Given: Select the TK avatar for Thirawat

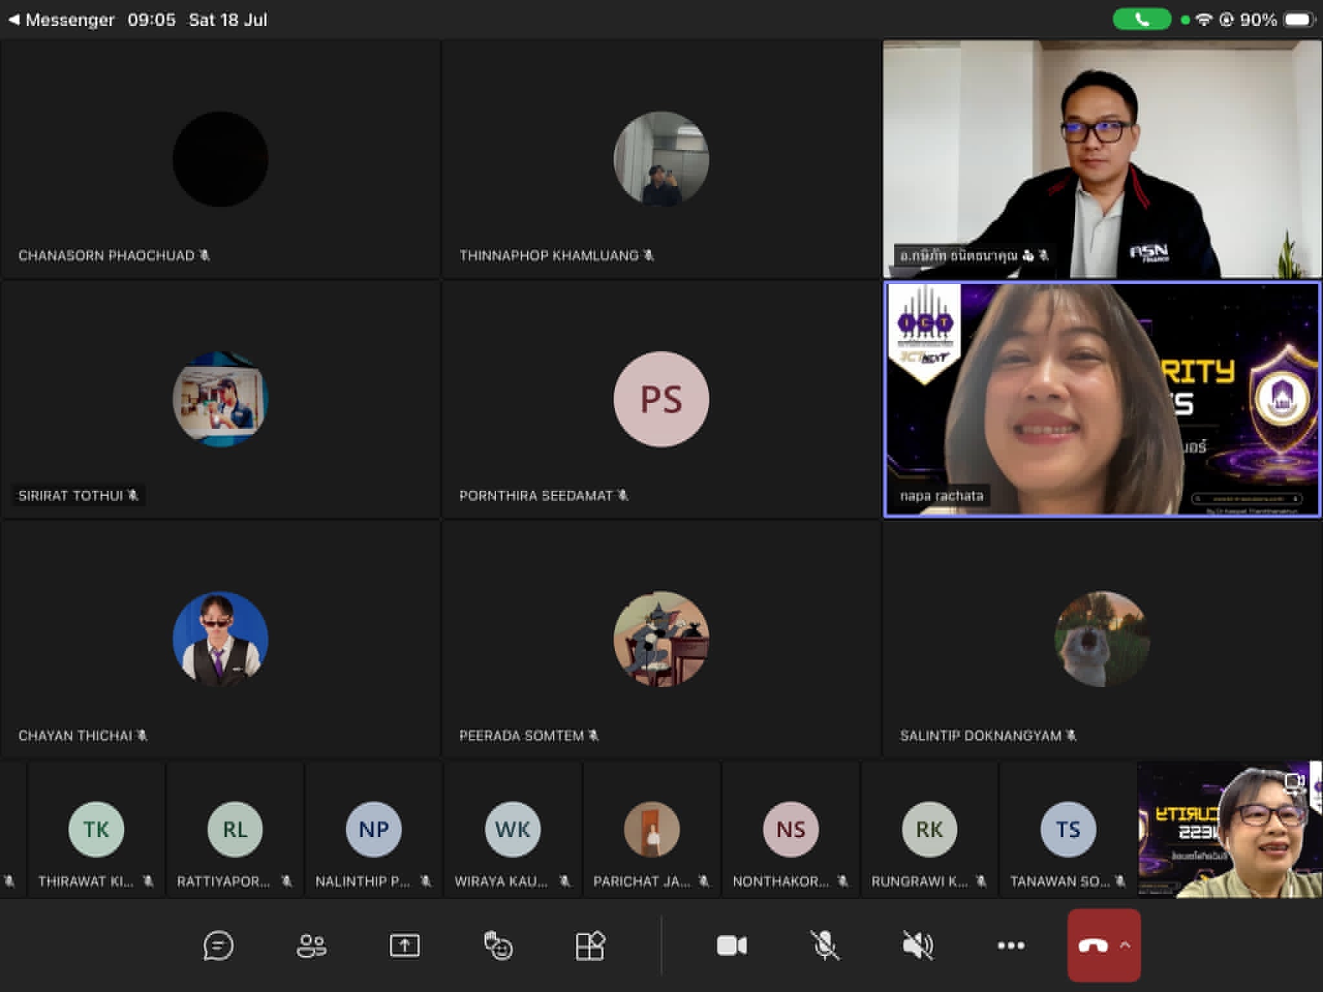Looking at the screenshot, I should (96, 829).
